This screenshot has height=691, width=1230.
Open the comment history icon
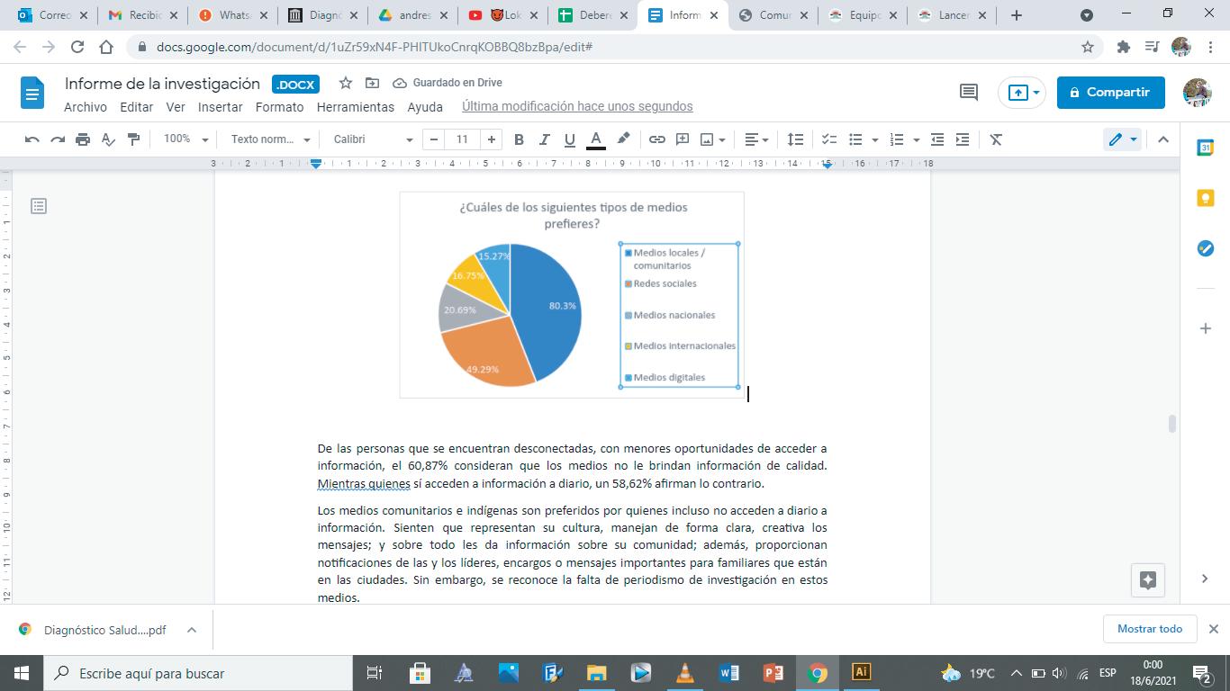[969, 92]
